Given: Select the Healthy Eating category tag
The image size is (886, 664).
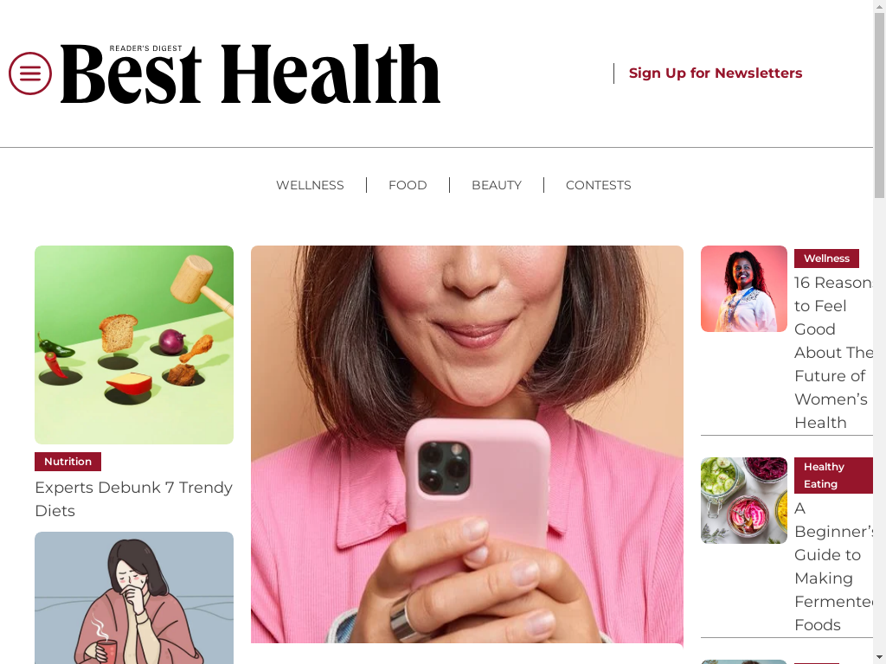Looking at the screenshot, I should pyautogui.click(x=833, y=476).
